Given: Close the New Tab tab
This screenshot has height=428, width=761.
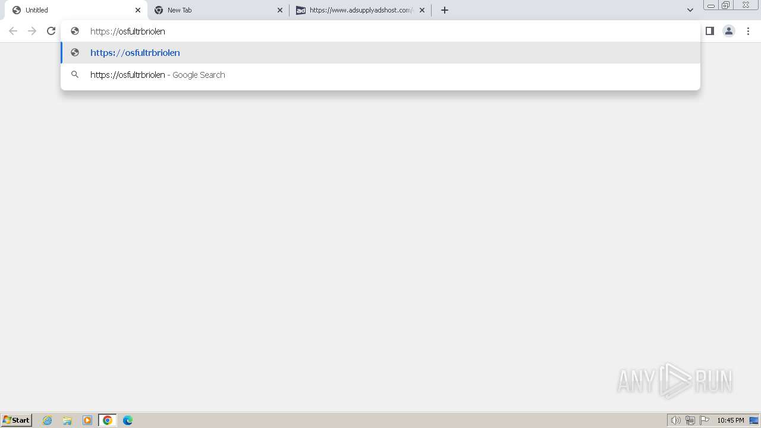Looking at the screenshot, I should 280,10.
